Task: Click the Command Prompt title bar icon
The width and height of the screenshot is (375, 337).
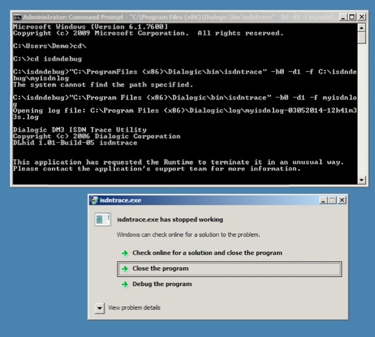Action: pyautogui.click(x=17, y=17)
